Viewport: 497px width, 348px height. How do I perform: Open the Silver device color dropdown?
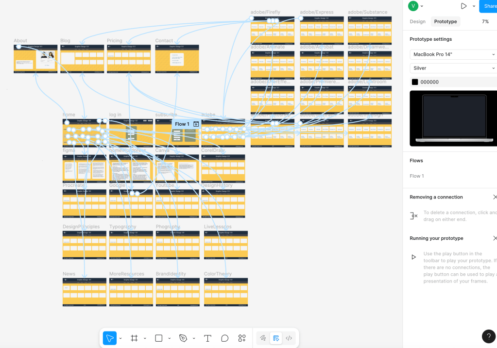point(453,68)
